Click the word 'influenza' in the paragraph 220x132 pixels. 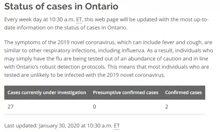[133, 50]
